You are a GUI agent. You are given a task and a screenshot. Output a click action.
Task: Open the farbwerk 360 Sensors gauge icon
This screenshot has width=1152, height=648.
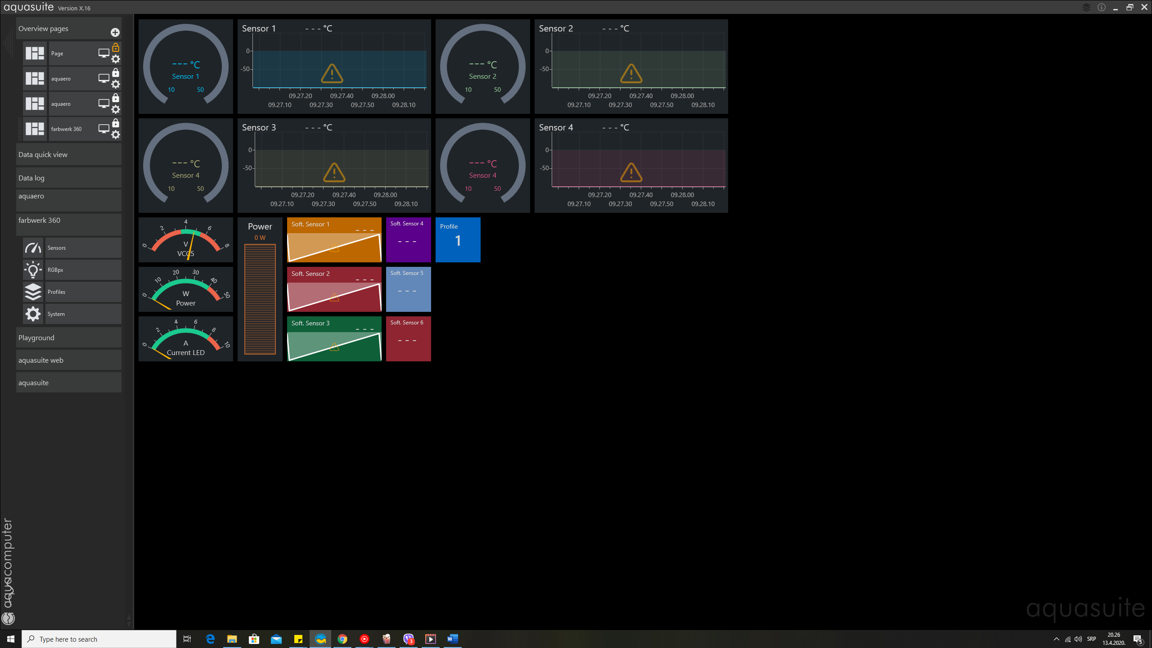[33, 248]
